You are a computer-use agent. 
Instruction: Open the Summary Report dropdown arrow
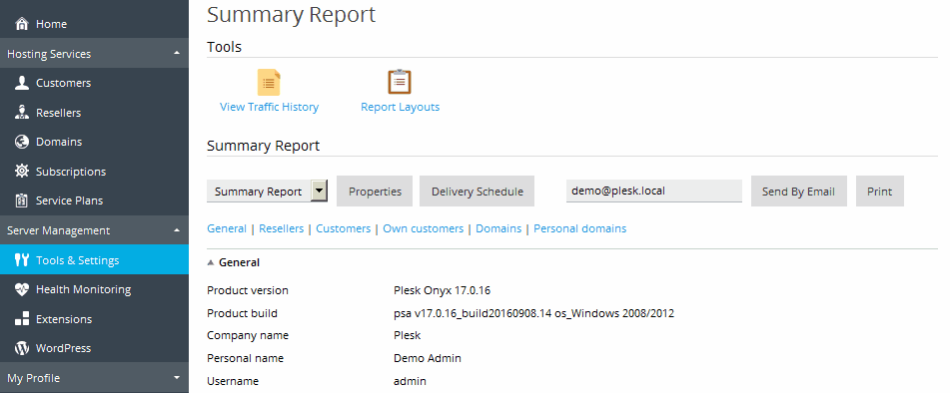coord(320,192)
